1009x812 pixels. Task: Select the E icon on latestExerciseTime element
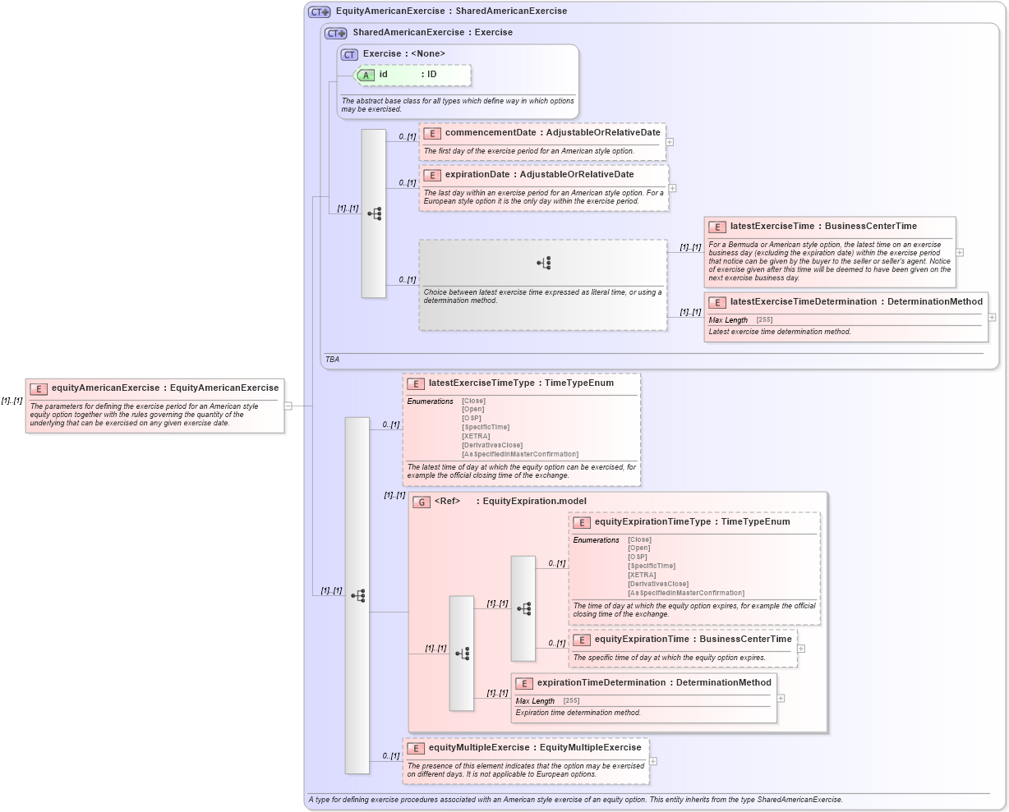pos(716,227)
